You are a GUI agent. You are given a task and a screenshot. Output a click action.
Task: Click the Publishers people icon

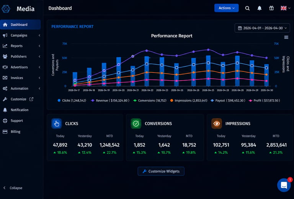pos(5,57)
